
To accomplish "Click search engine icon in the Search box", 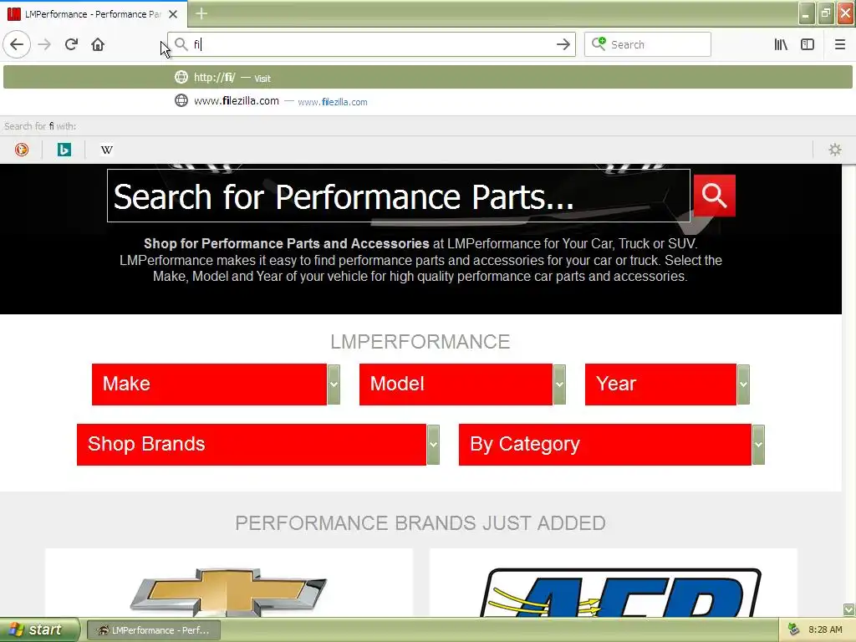I will pos(599,43).
